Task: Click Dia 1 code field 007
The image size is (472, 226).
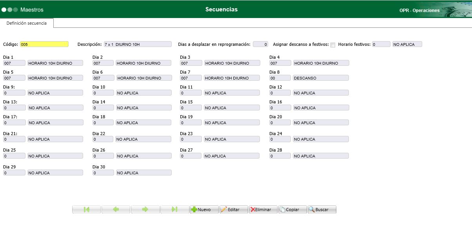Action: click(x=14, y=63)
